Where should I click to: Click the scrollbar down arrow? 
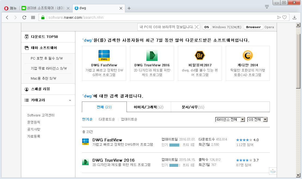[x=298, y=175]
